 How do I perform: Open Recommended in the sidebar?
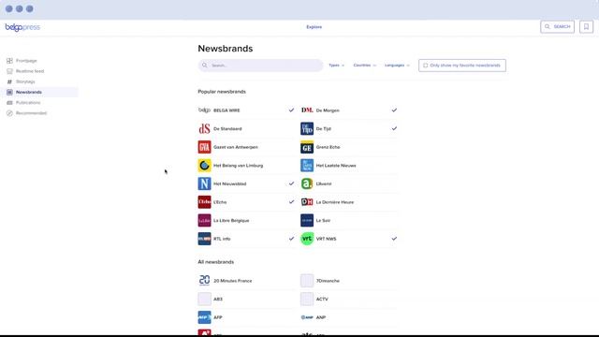tap(31, 113)
